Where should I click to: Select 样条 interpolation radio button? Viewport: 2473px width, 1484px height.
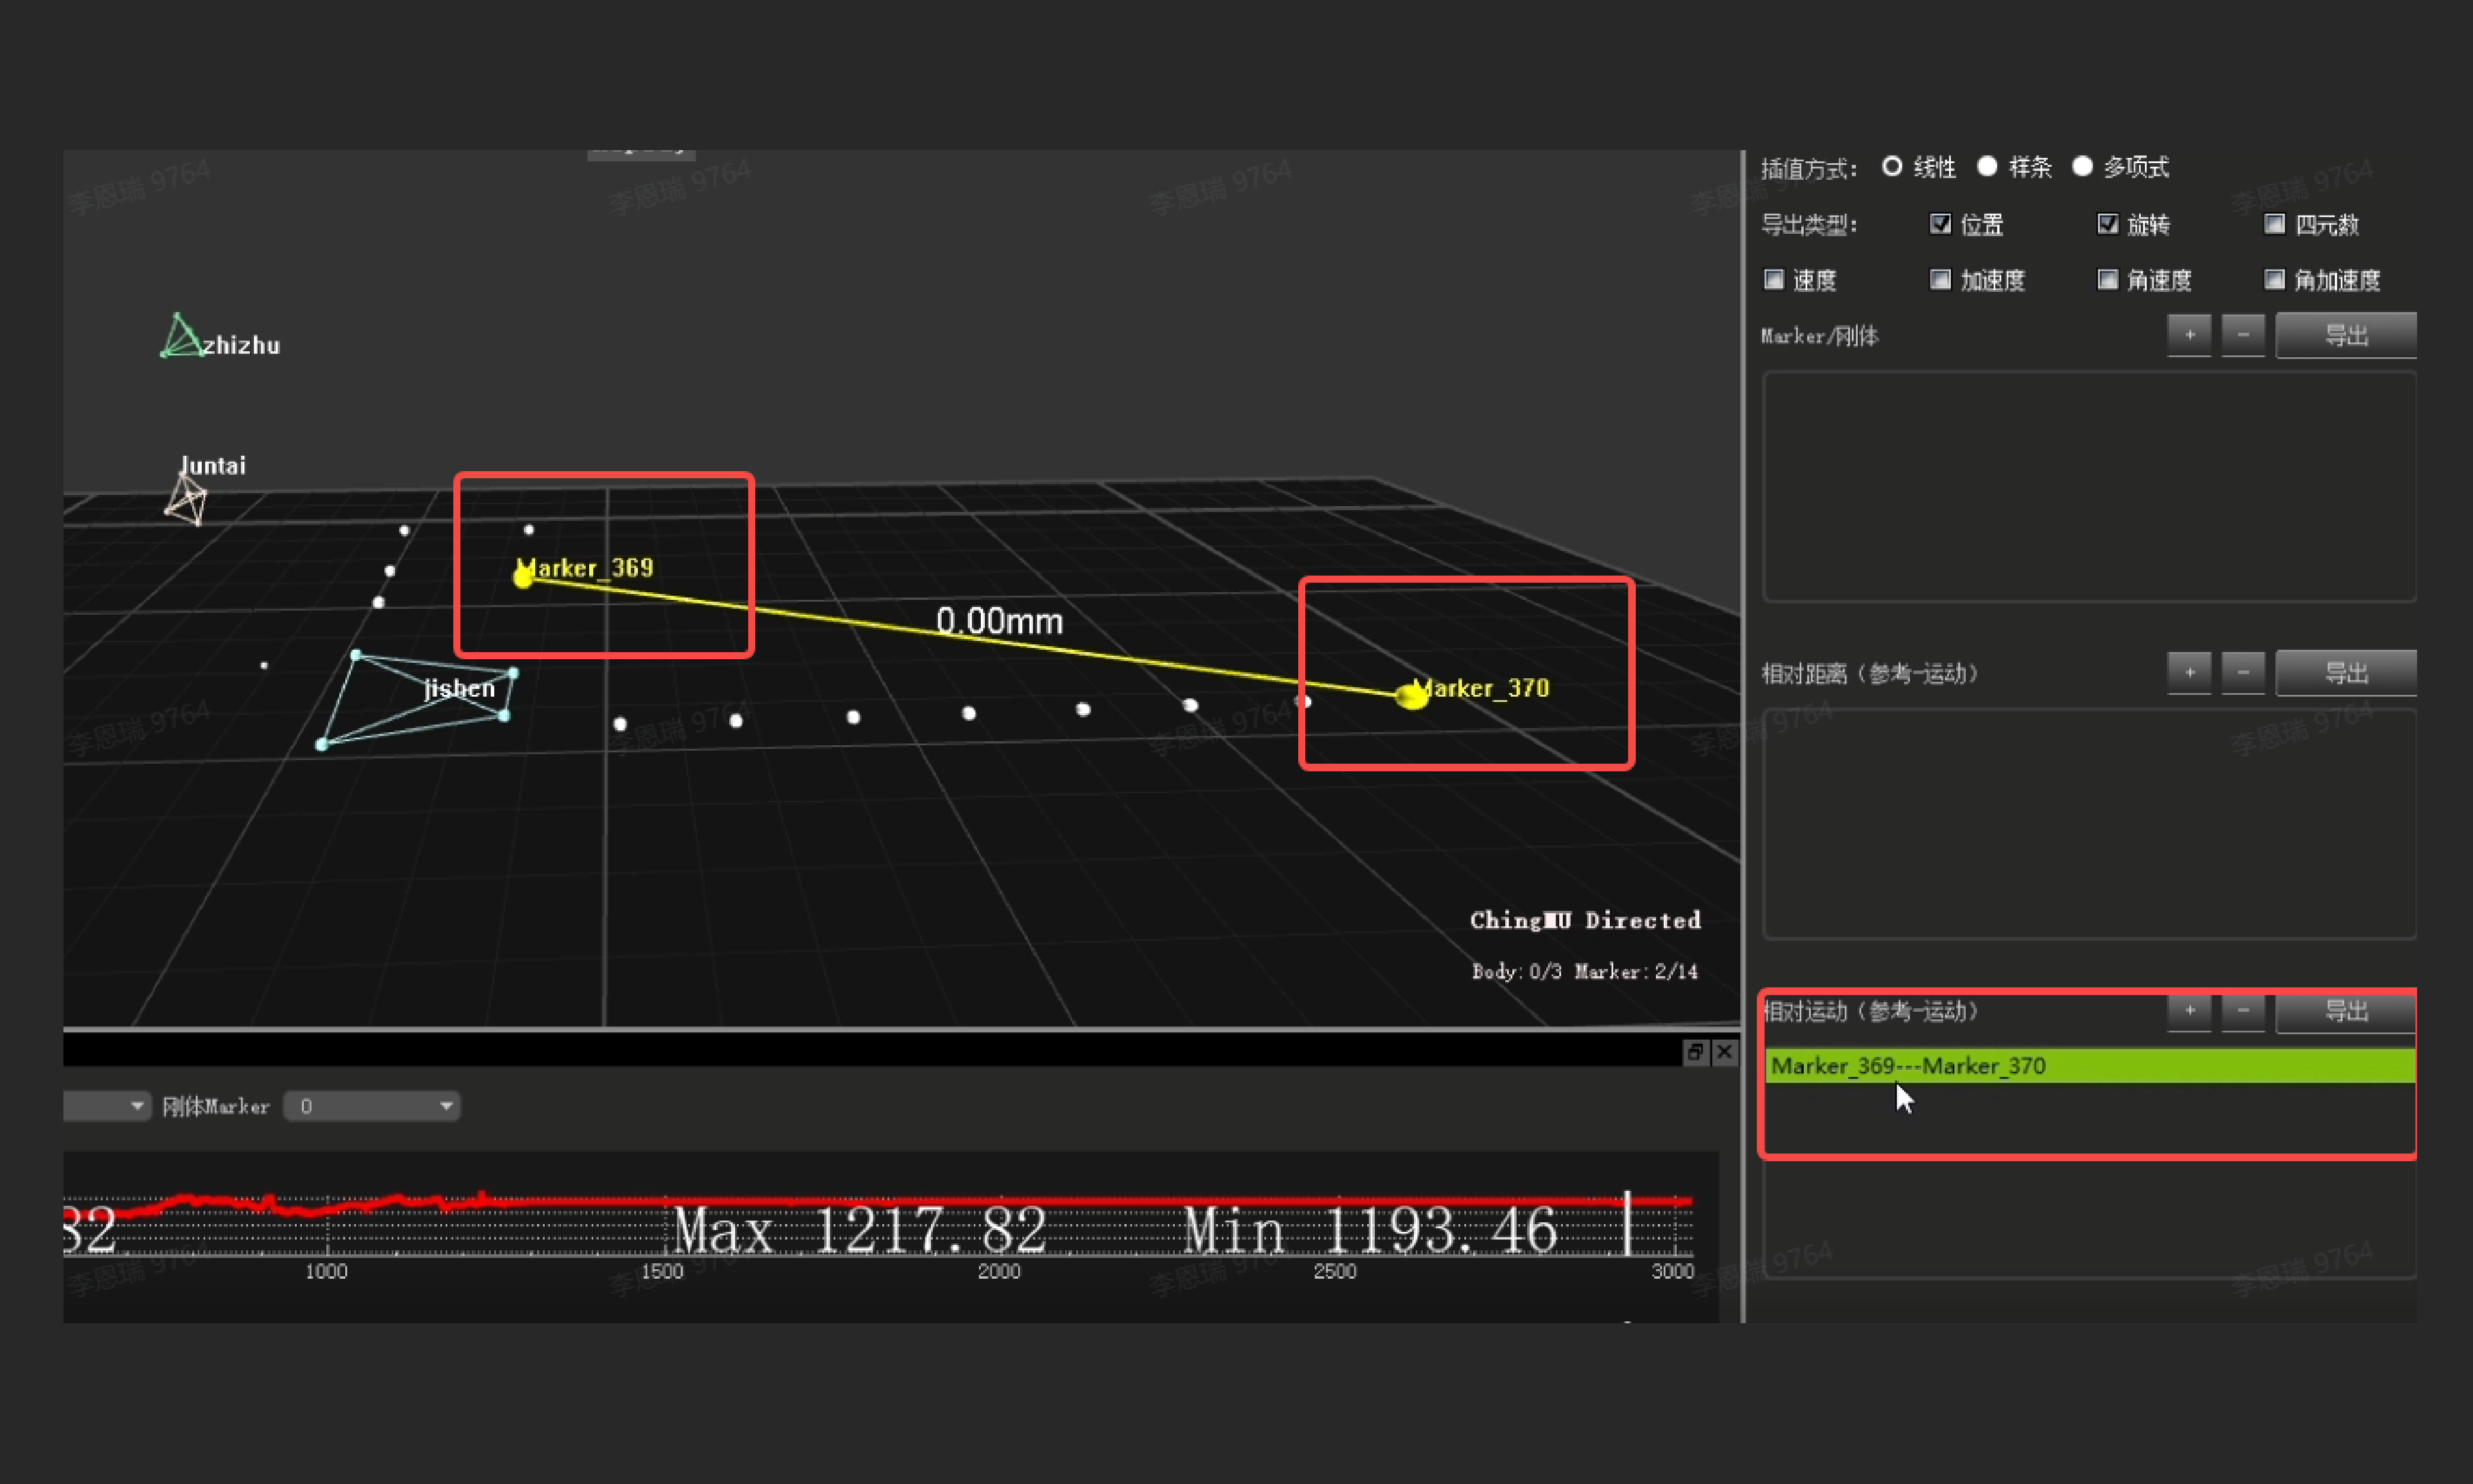(x=1987, y=167)
